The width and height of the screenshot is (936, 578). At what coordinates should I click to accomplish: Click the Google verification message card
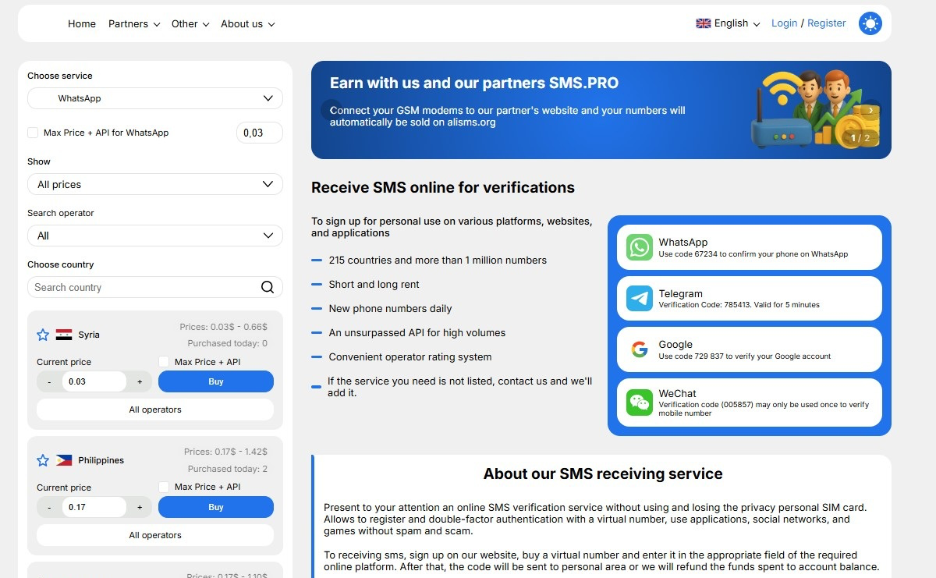click(750, 349)
